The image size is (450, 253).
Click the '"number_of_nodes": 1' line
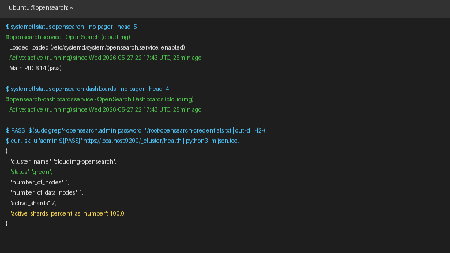click(x=40, y=182)
